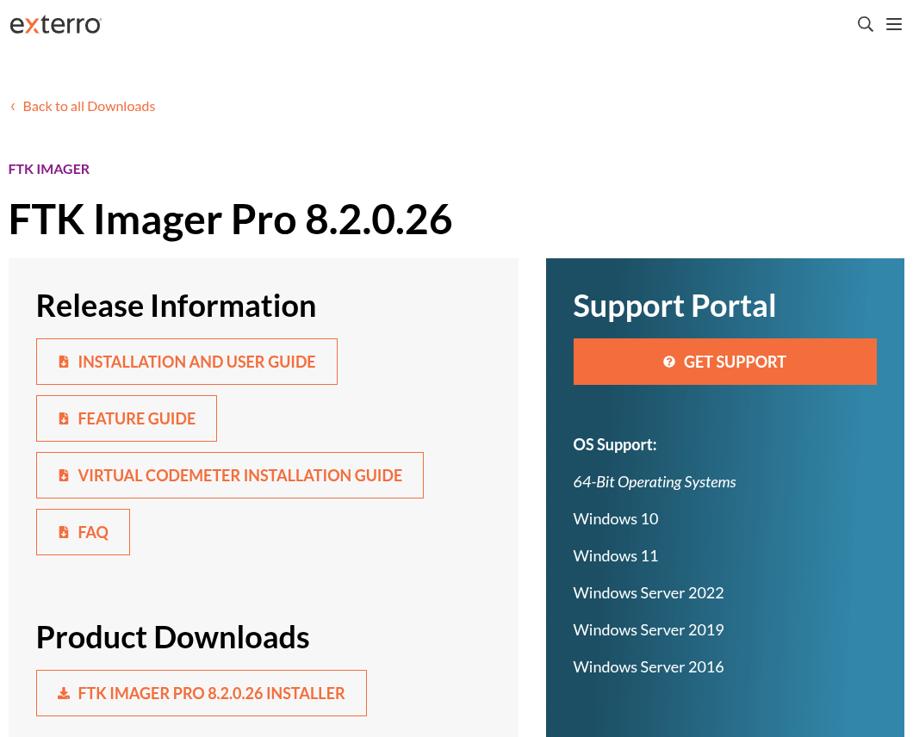Image resolution: width=913 pixels, height=737 pixels.
Task: Open the hamburger navigation menu
Action: tap(893, 24)
